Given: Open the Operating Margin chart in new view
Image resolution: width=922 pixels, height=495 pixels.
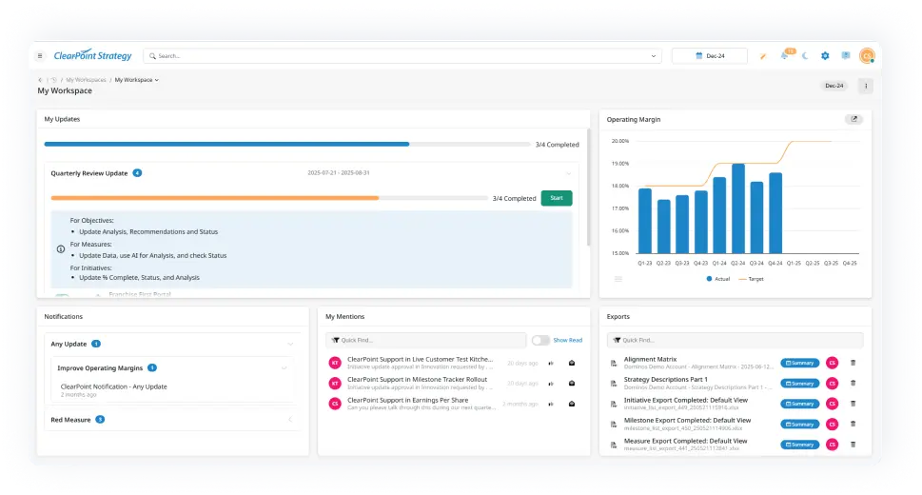Looking at the screenshot, I should (853, 119).
